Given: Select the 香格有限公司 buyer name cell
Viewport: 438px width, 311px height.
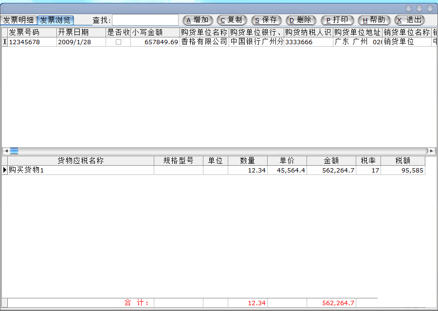Looking at the screenshot, I should point(204,42).
